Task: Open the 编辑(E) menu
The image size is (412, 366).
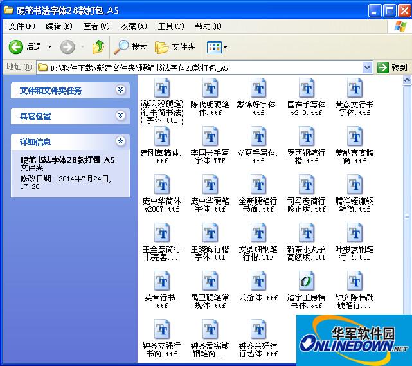Action: click(59, 26)
